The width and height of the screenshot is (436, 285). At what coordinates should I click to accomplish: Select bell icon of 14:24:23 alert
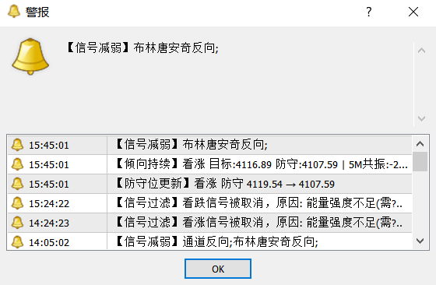[17, 223]
